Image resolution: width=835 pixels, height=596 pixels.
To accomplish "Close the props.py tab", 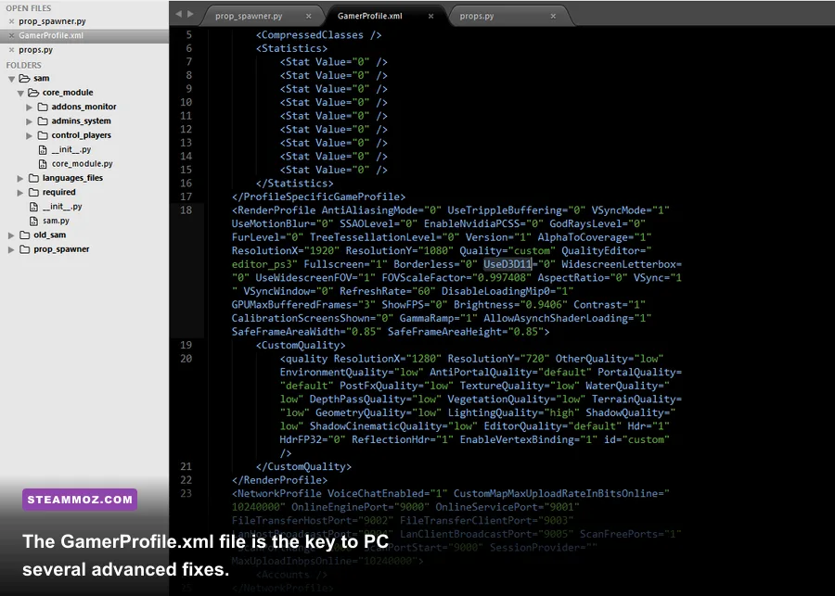I will point(553,16).
